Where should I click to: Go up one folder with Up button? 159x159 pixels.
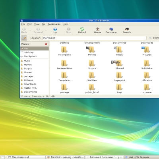click(55, 30)
